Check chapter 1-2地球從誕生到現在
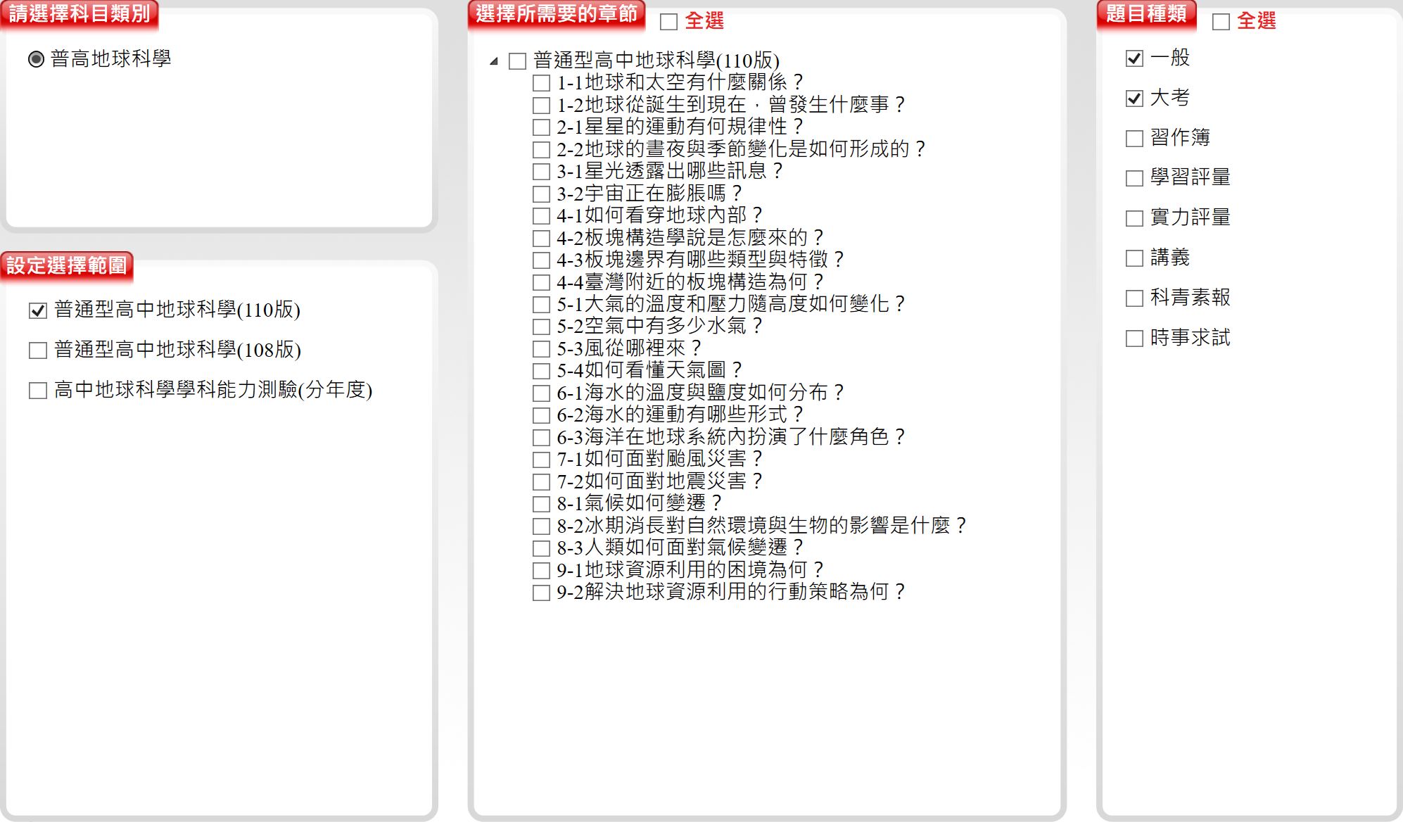This screenshot has height=822, width=1403. pos(541,106)
